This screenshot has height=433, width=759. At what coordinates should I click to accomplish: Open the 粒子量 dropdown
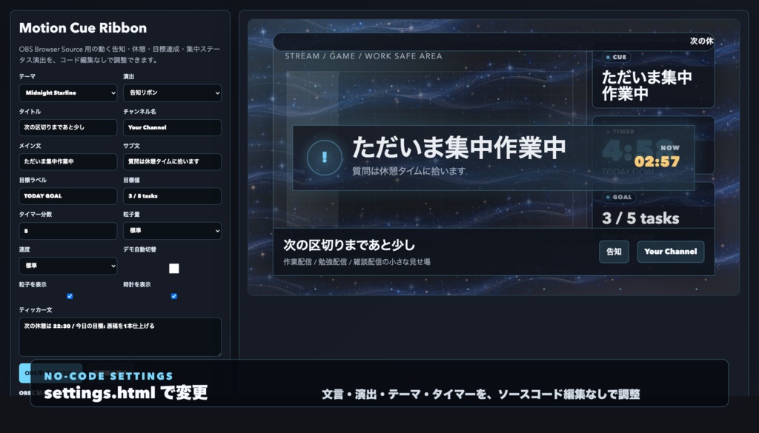pyautogui.click(x=172, y=231)
